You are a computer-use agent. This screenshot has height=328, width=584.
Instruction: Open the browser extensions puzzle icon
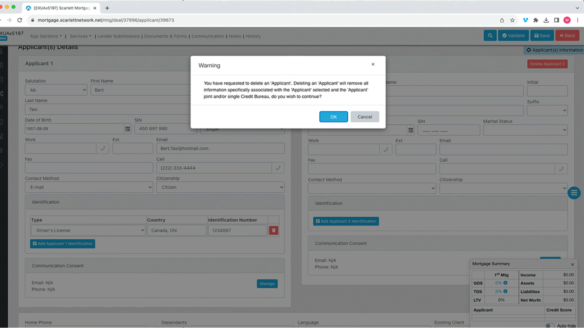pos(536,20)
